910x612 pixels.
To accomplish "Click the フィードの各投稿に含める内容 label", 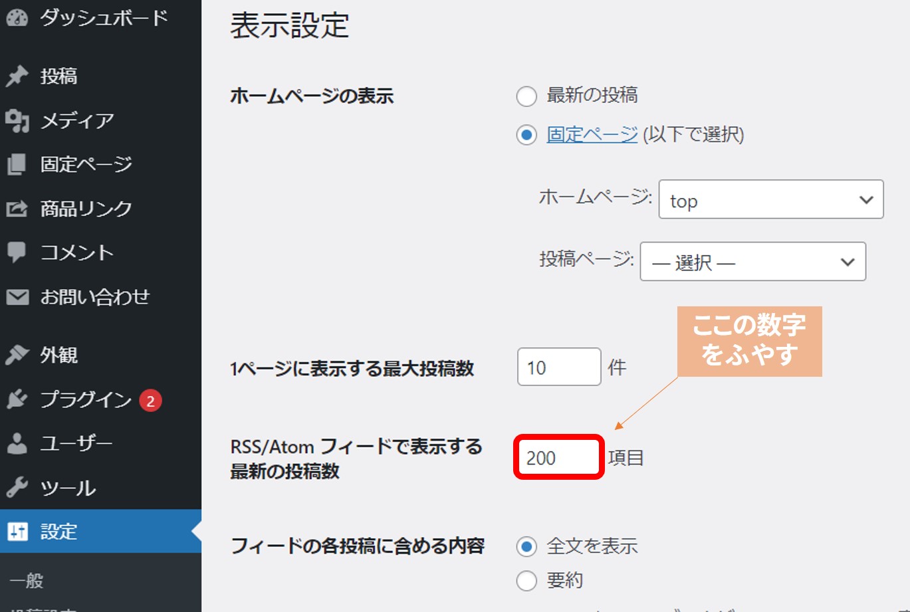I will [358, 546].
